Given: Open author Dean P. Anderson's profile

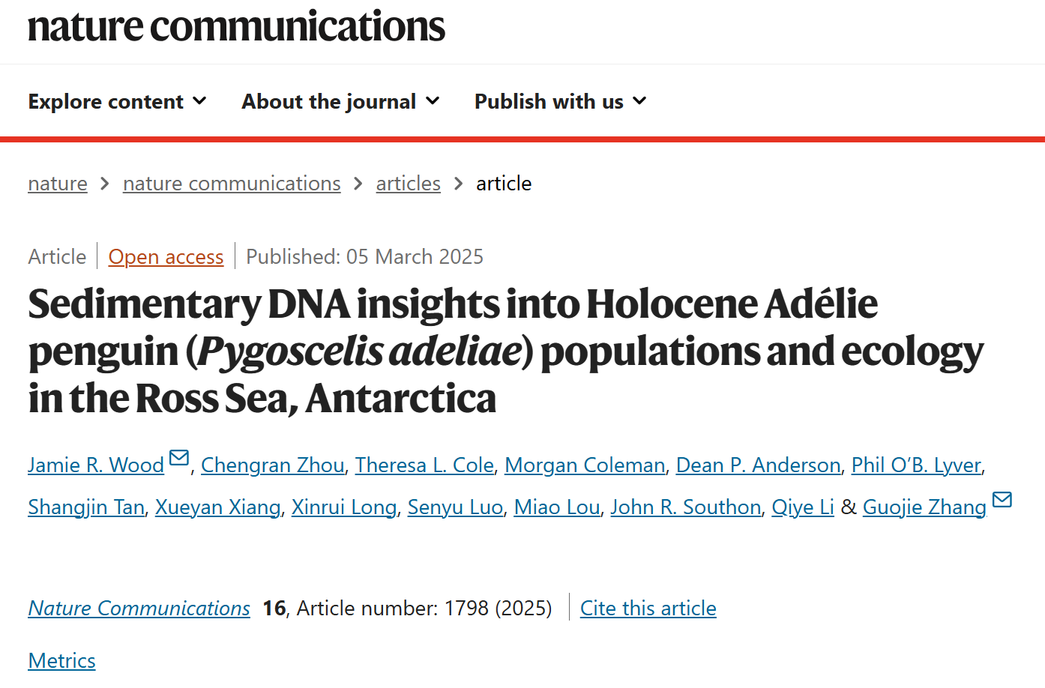Looking at the screenshot, I should [x=758, y=465].
